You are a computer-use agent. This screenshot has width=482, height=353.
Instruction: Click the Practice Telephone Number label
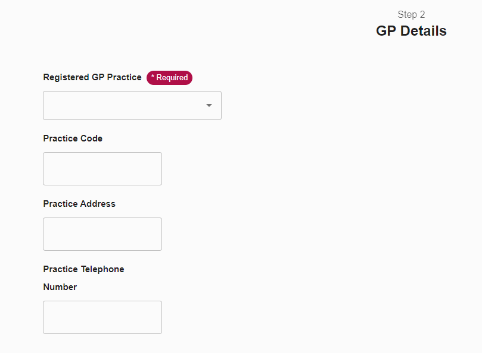(x=83, y=269)
